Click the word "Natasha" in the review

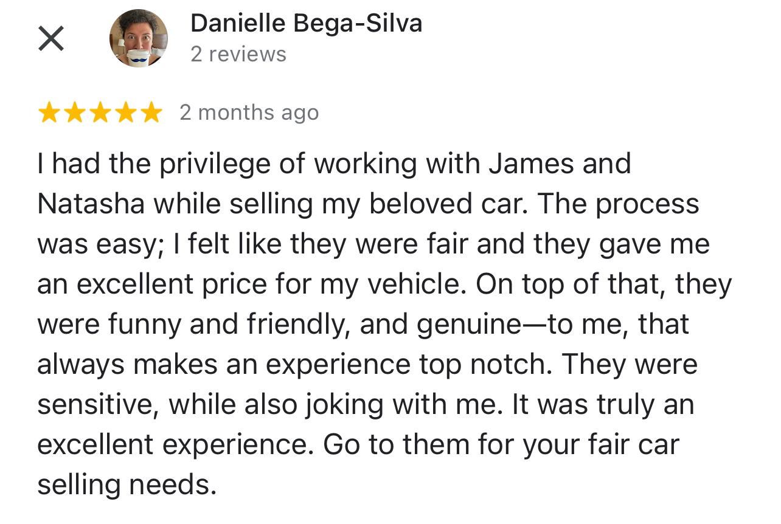pos(91,204)
